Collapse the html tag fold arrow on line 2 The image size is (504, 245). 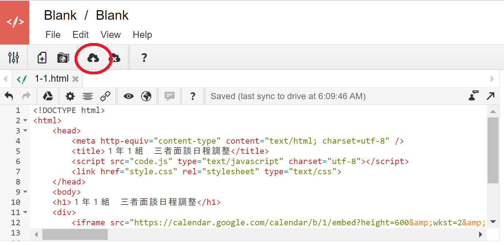(x=25, y=120)
